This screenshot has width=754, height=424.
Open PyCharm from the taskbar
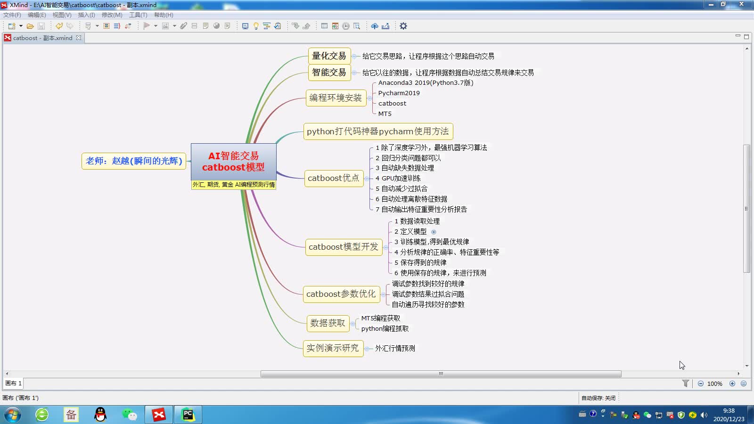click(188, 415)
